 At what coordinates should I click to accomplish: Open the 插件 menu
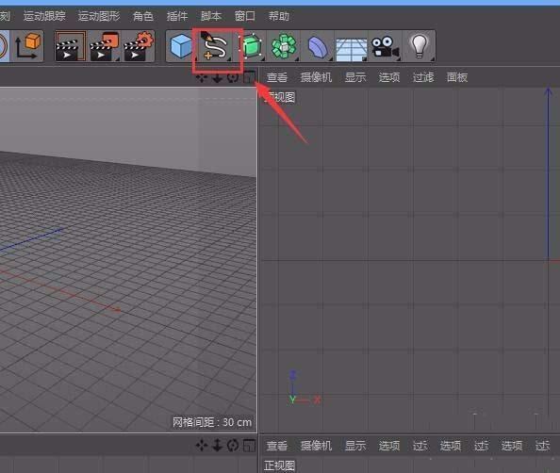point(177,16)
